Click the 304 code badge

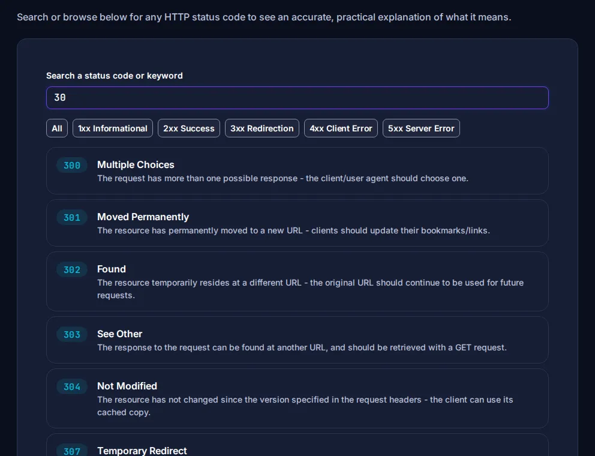pyautogui.click(x=72, y=387)
